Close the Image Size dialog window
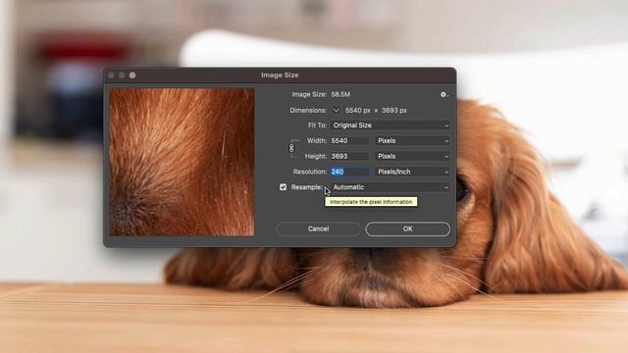 point(112,76)
